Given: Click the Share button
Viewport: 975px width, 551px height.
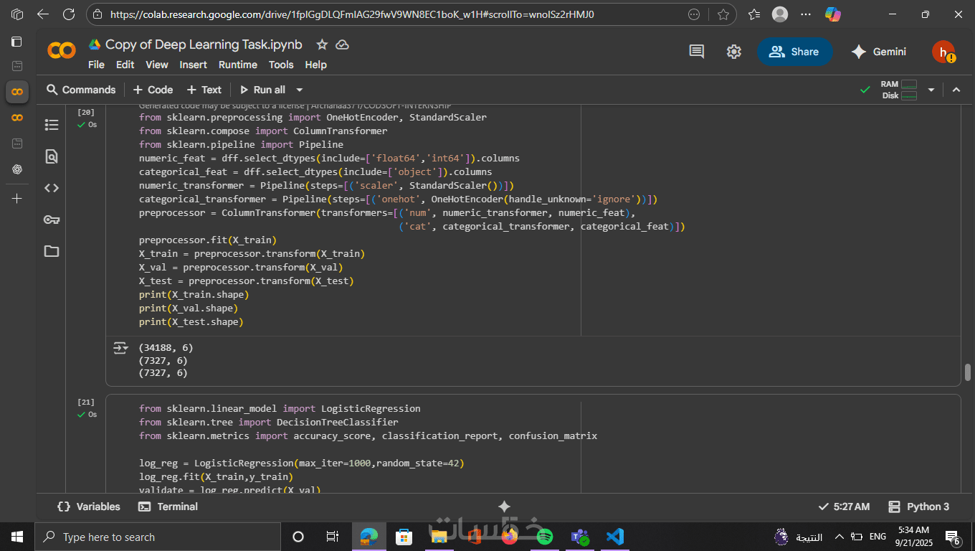Looking at the screenshot, I should coord(794,52).
